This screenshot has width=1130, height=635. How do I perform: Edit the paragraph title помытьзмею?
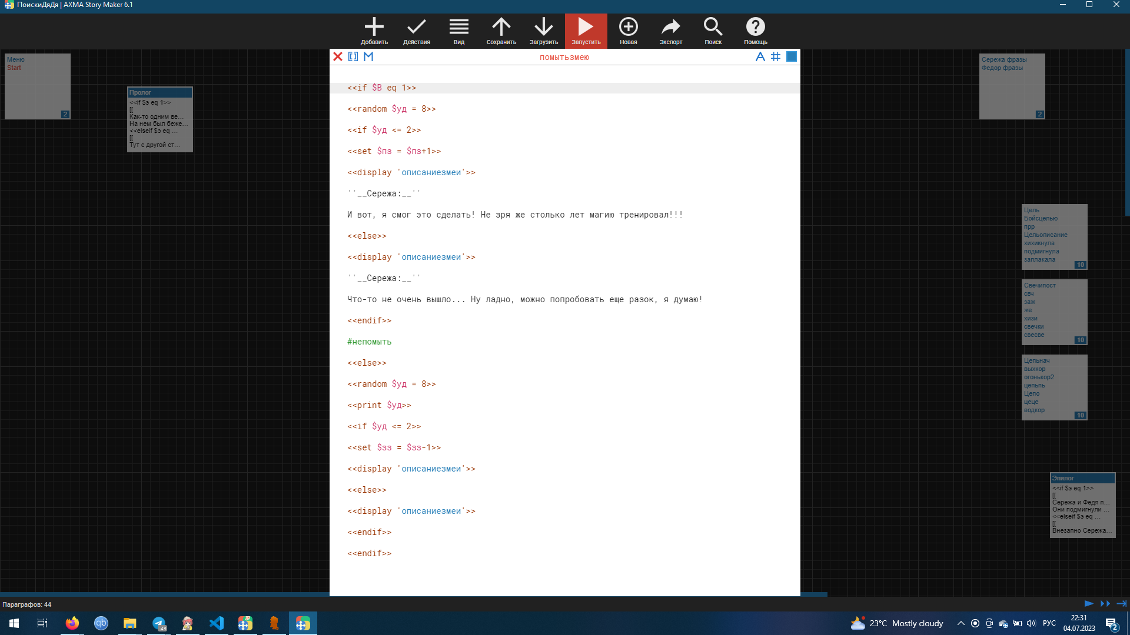564,57
